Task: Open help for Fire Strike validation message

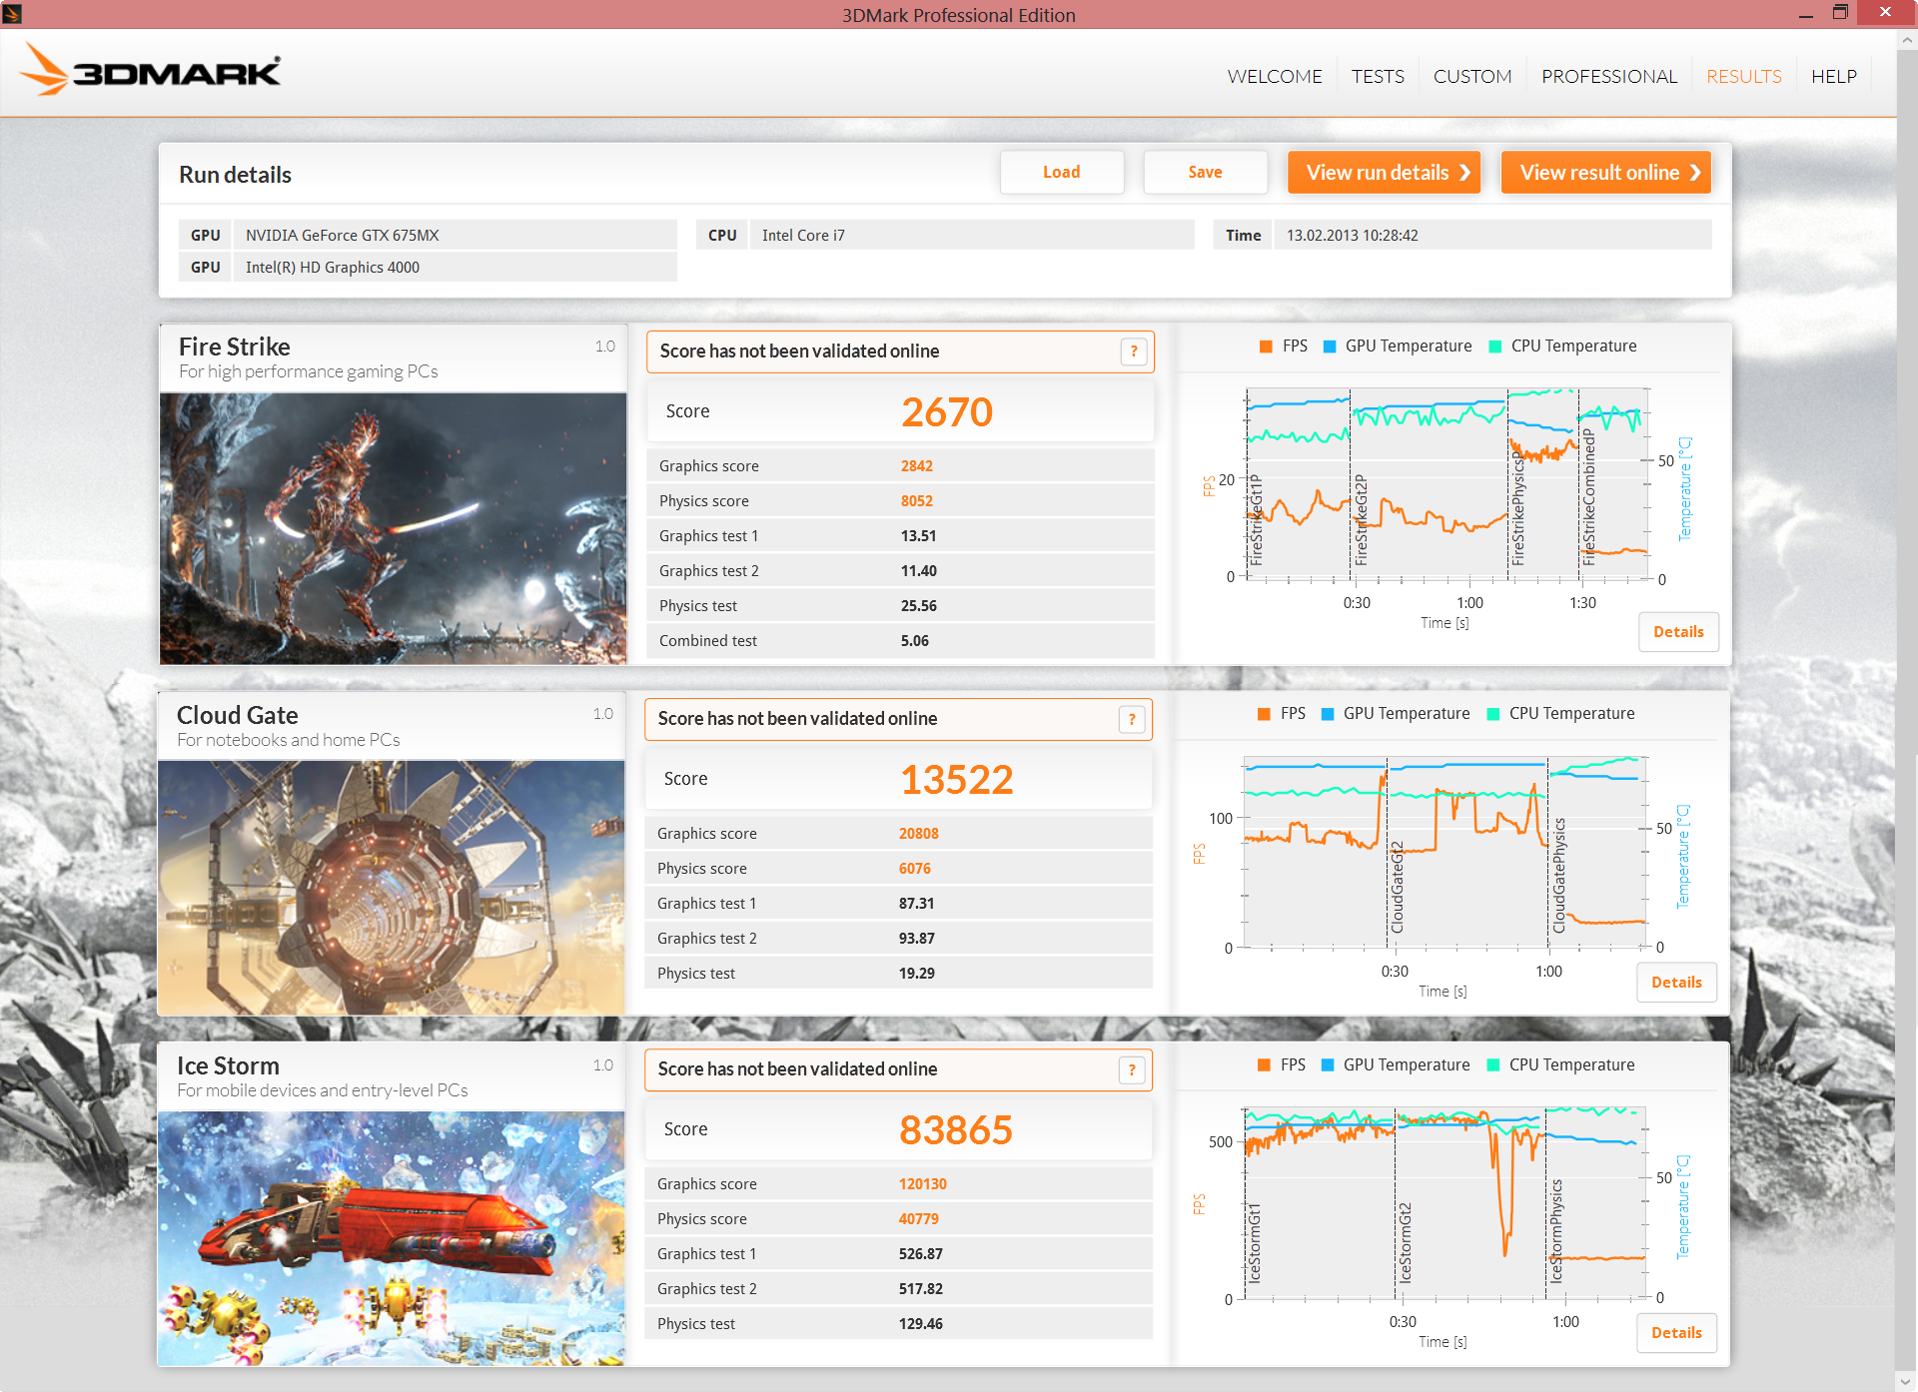Action: point(1134,351)
